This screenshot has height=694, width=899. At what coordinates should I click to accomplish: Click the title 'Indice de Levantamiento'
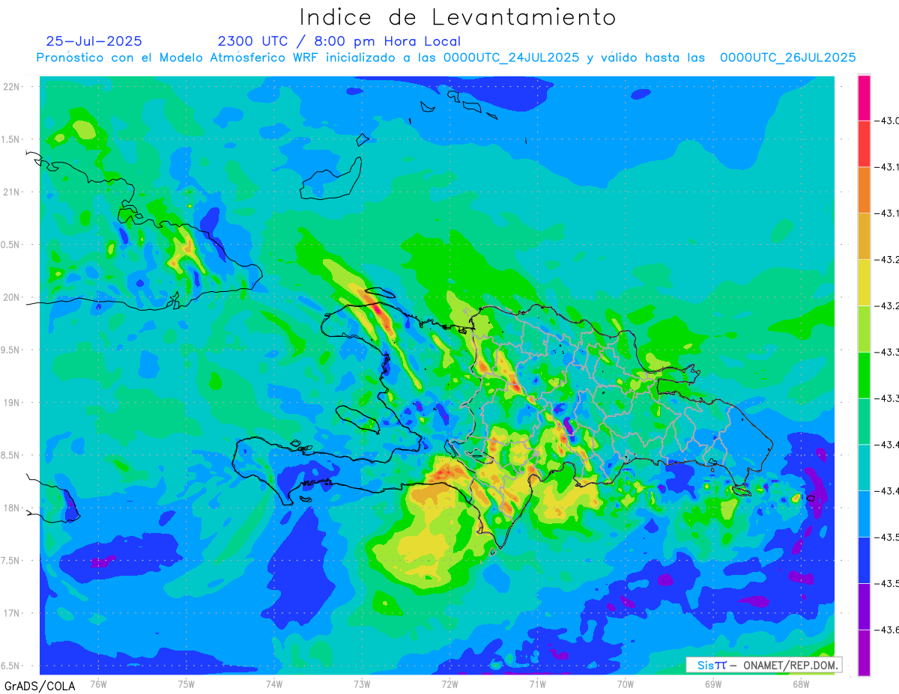point(458,17)
